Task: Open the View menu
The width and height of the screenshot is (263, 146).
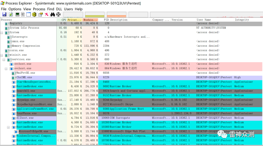Action: pyautogui.click(x=27, y=9)
